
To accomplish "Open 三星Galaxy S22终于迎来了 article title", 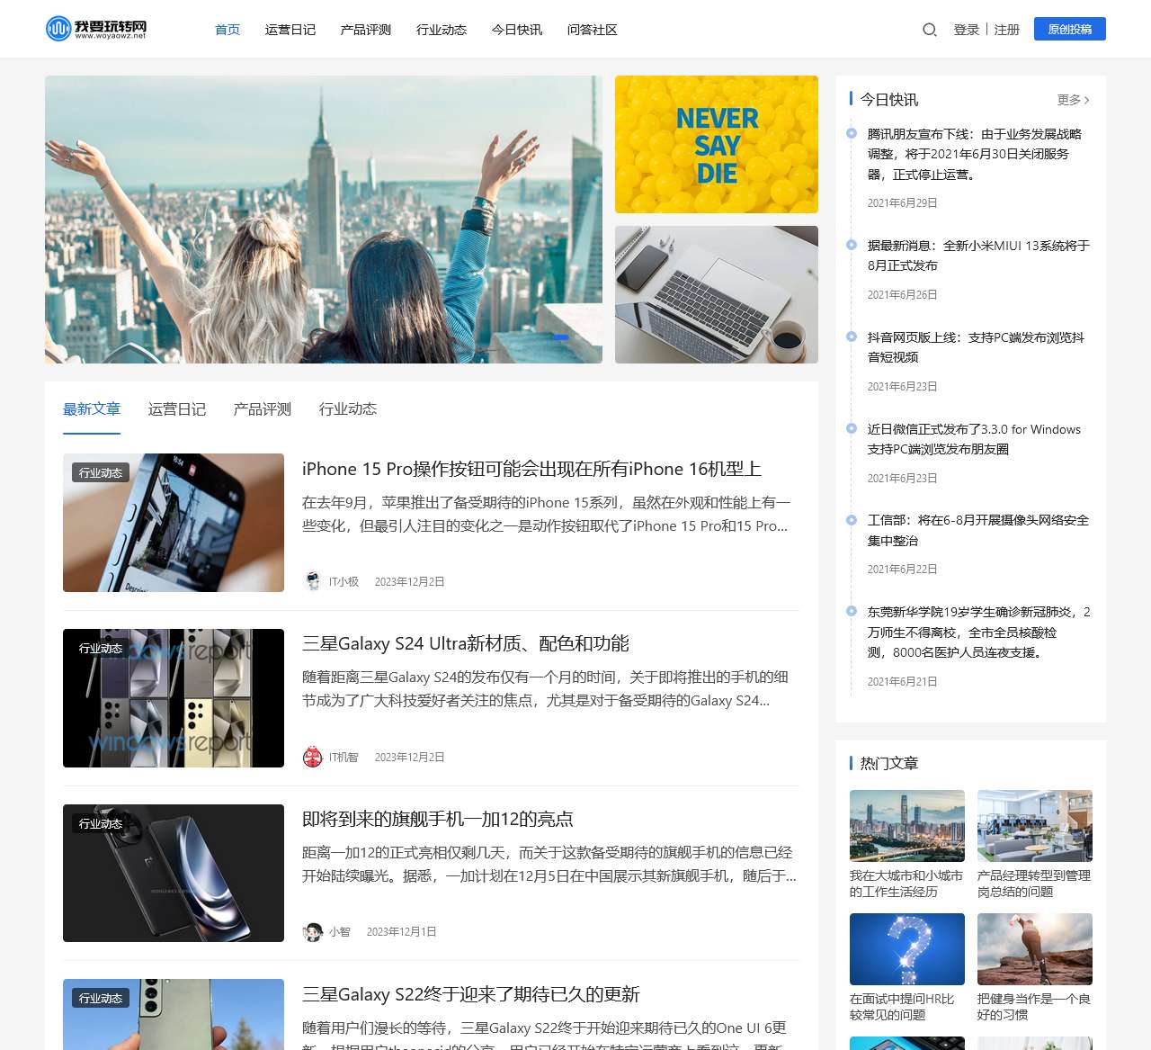I will (471, 994).
